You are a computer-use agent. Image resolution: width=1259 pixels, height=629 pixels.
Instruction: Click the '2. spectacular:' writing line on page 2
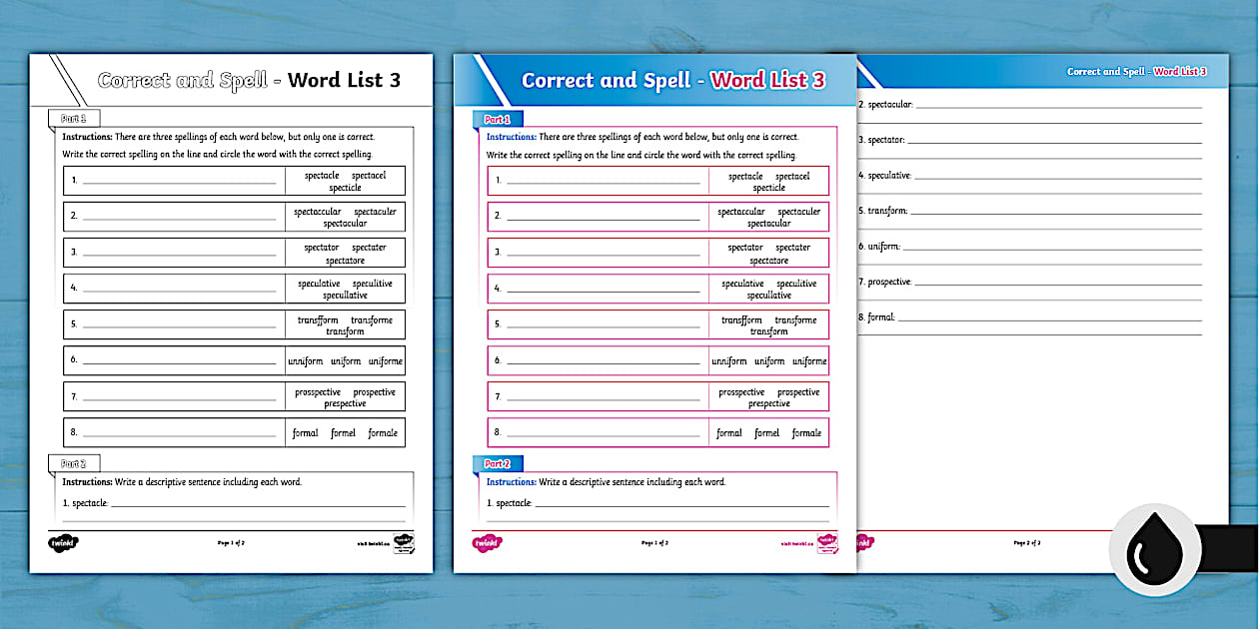coord(1057,104)
